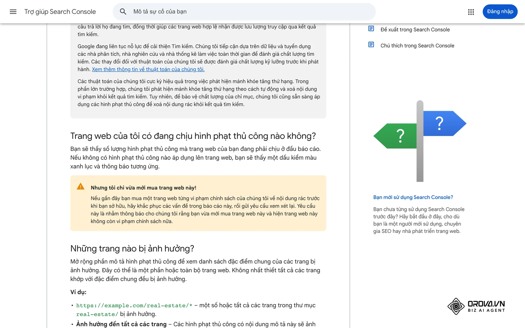Click heading Những trang nào bị ảnh hưởng?
The width and height of the screenshot is (525, 328).
point(132,249)
